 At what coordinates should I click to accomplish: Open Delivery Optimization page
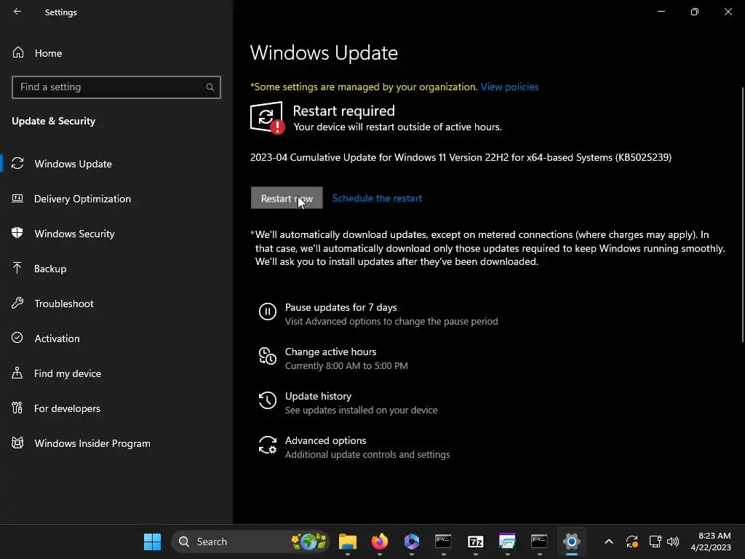point(82,199)
